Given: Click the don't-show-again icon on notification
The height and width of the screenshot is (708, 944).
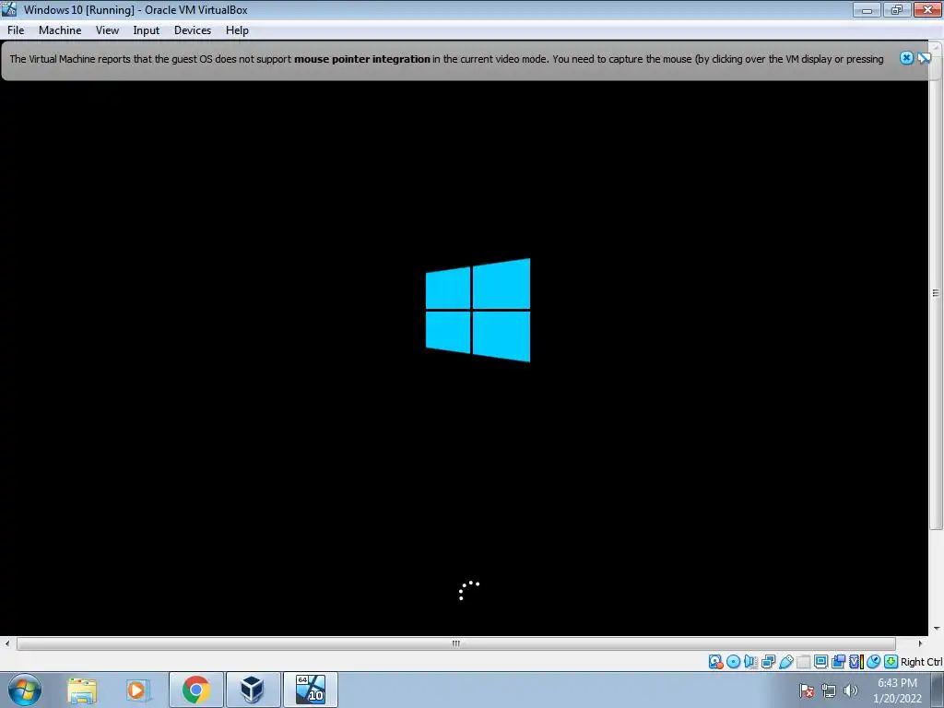Looking at the screenshot, I should click(924, 58).
